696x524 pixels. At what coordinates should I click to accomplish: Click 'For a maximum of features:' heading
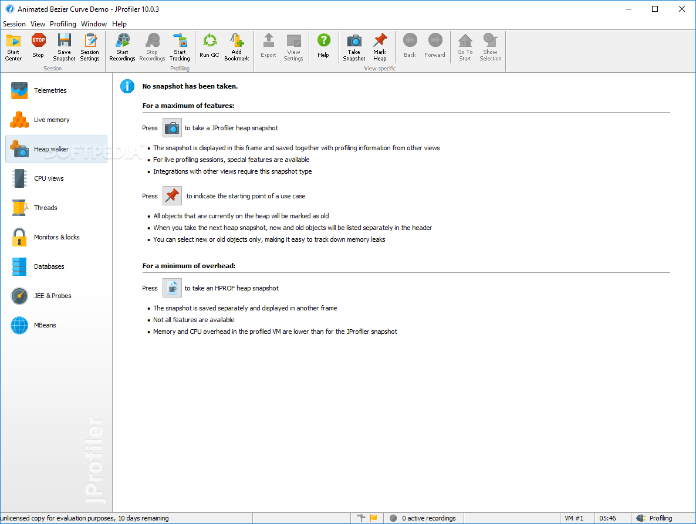(188, 106)
